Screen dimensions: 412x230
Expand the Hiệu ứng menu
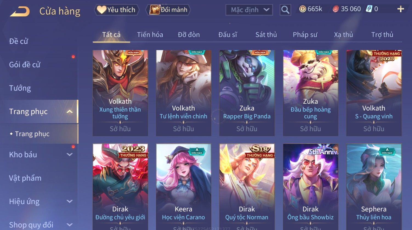coord(70,201)
